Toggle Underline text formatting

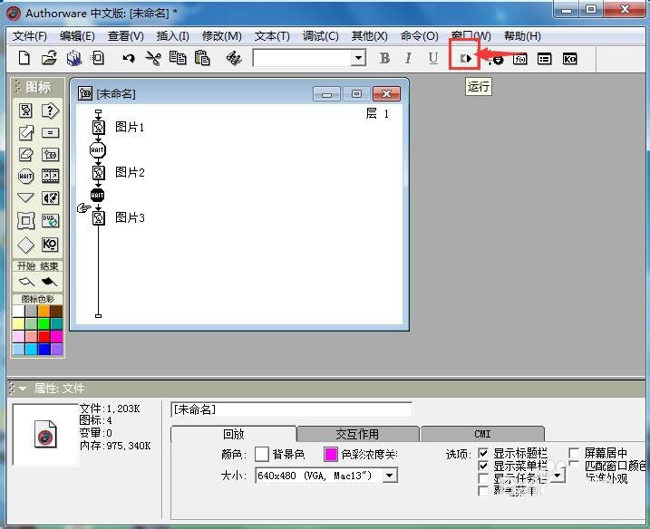pyautogui.click(x=433, y=58)
